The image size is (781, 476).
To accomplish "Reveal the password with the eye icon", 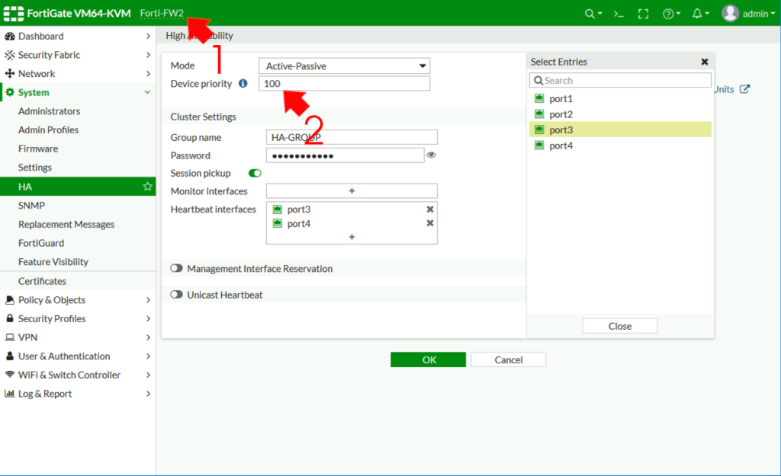I will [432, 155].
